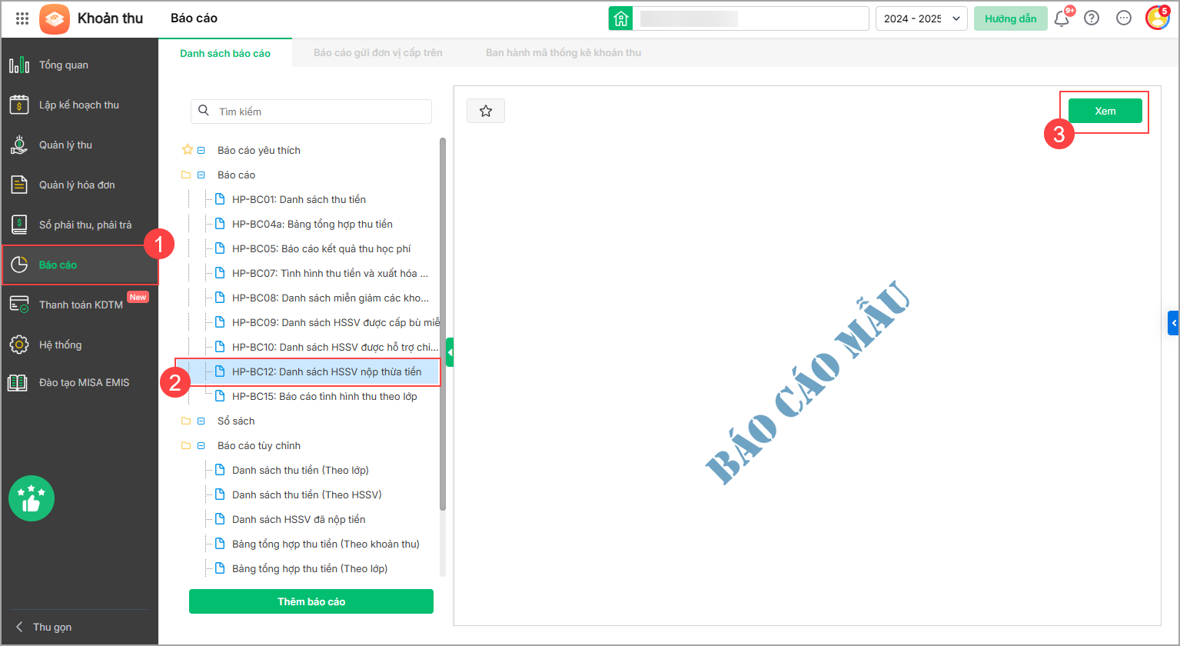The image size is (1180, 646).
Task: Click the green home organization icon
Action: click(620, 18)
